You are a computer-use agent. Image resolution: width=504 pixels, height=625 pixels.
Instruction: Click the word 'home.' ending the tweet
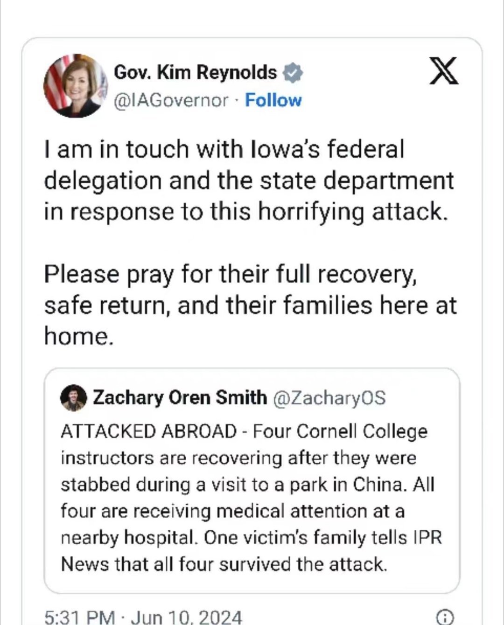tap(79, 336)
